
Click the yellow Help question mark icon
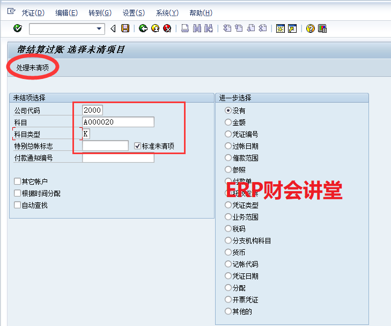(x=310, y=28)
